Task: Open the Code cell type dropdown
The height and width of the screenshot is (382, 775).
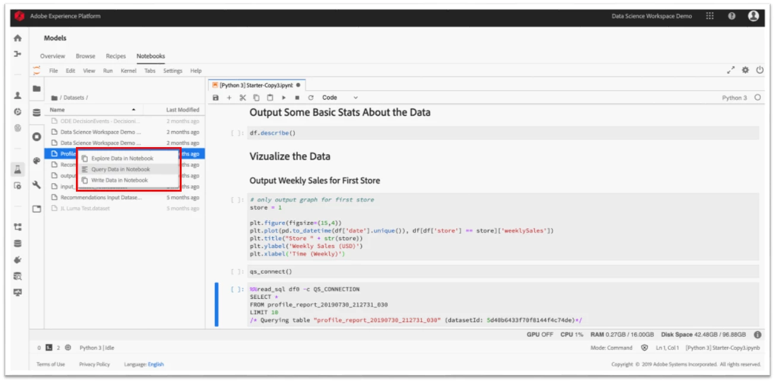Action: (x=340, y=98)
